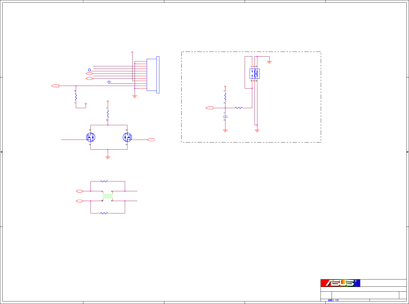The height and width of the screenshot is (304, 409).
Task: Click the ground symbol below the connector
Action: [135, 97]
